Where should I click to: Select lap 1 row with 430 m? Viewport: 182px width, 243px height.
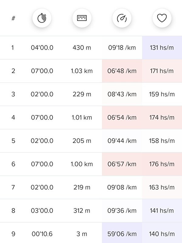(91, 48)
